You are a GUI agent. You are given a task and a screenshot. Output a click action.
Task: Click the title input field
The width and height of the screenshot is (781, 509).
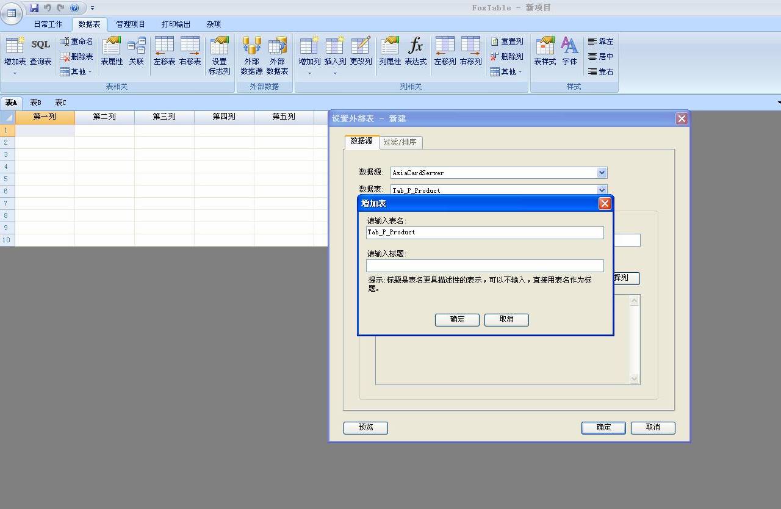[484, 265]
